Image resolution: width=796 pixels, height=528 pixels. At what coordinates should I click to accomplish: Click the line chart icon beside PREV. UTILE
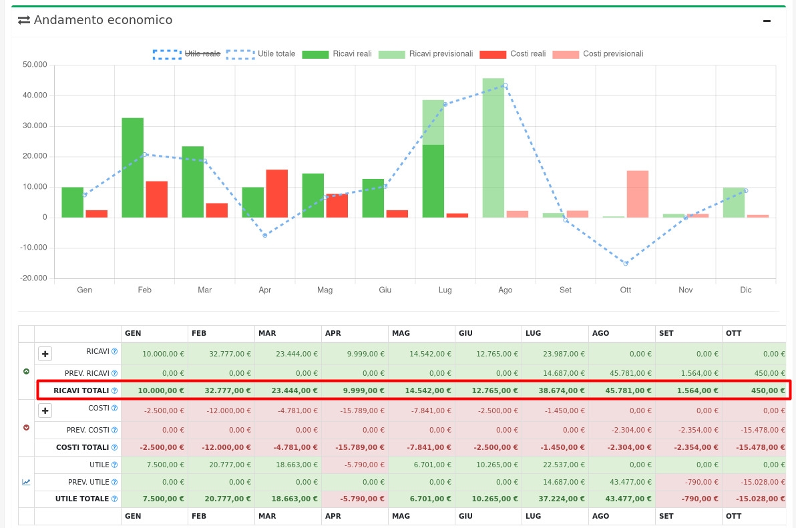pyautogui.click(x=27, y=482)
